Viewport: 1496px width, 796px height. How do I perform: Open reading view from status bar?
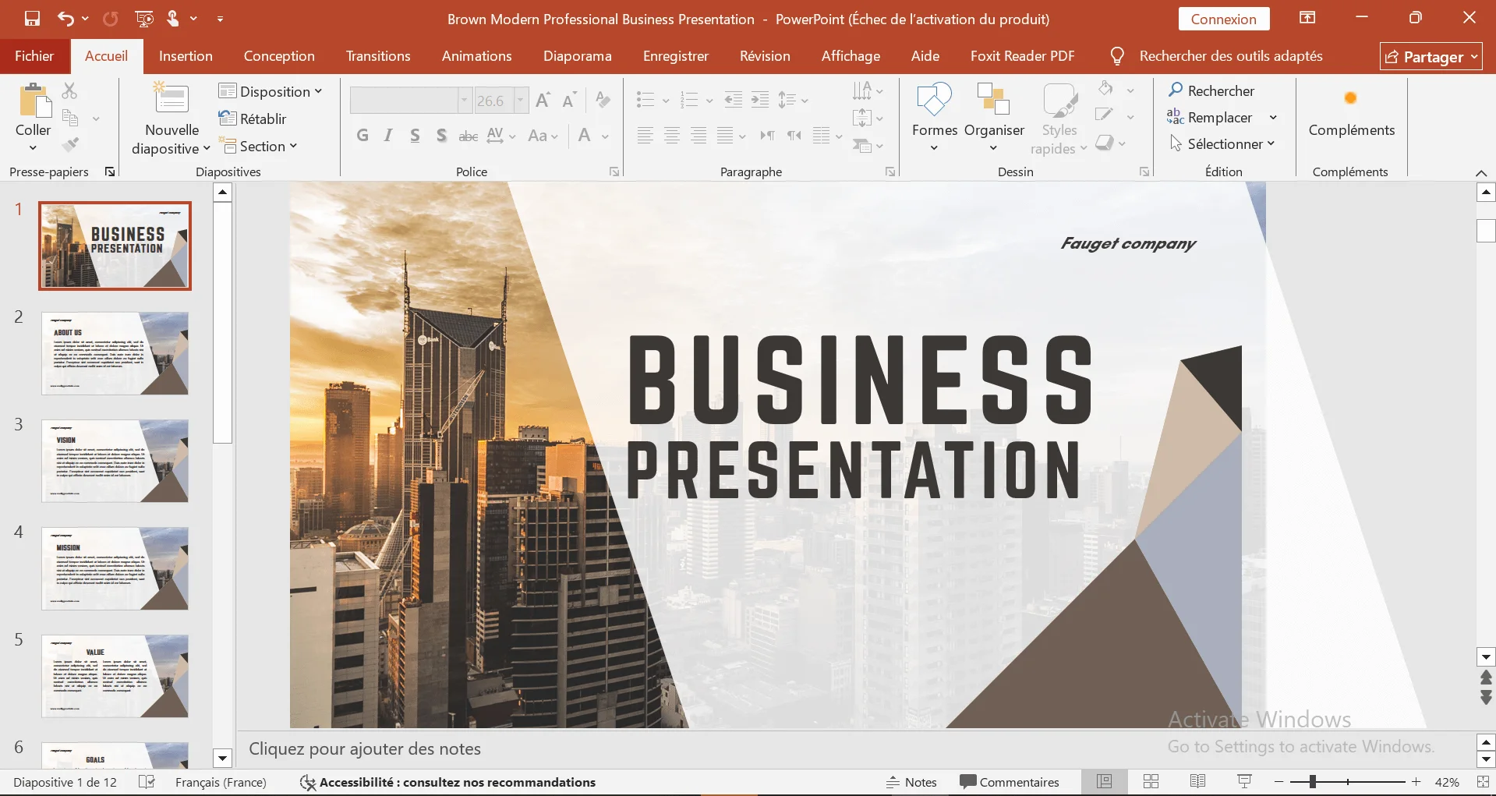(1197, 782)
